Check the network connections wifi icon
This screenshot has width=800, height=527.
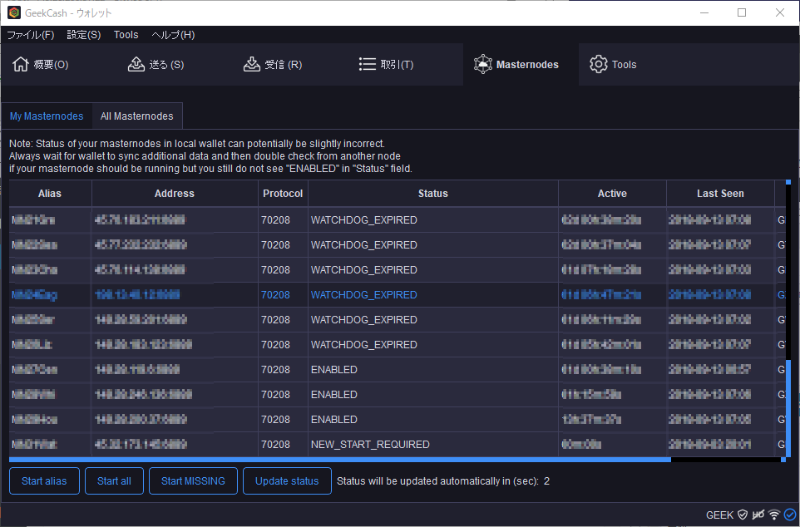point(774,515)
